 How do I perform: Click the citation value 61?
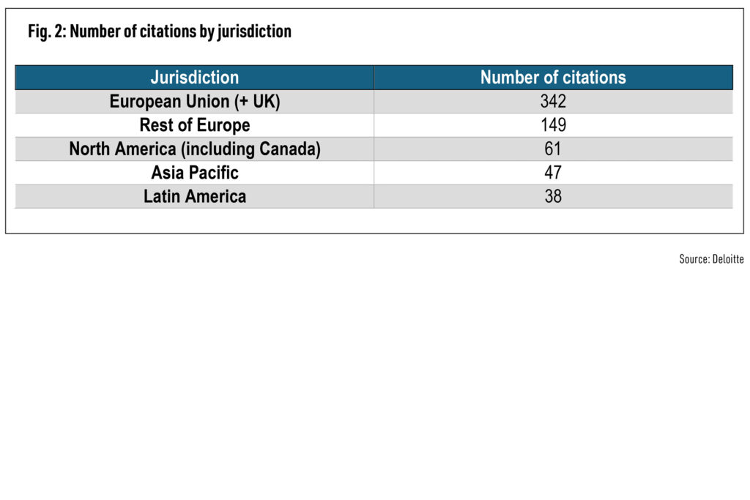(553, 149)
